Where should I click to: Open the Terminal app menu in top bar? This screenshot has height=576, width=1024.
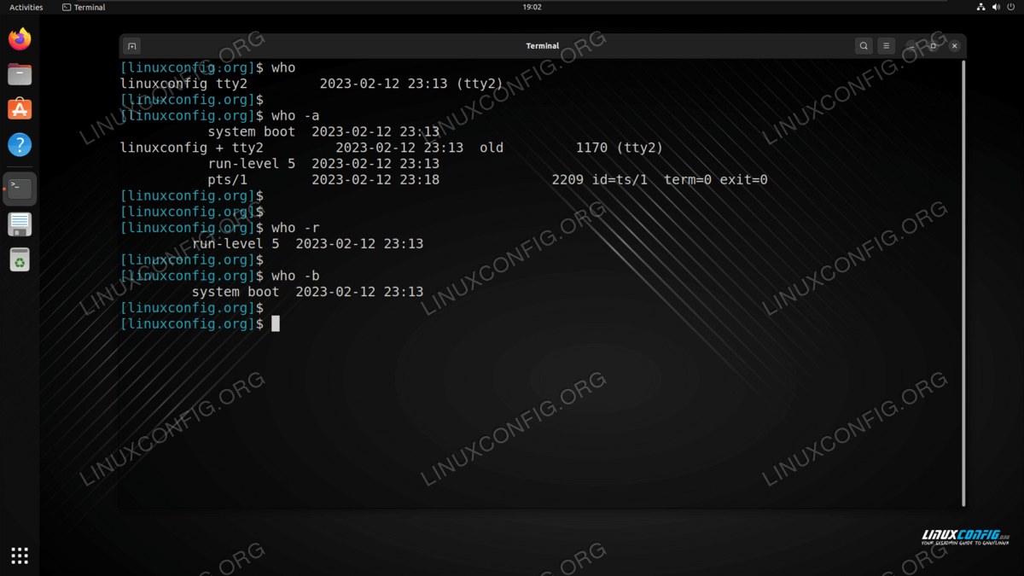coord(84,7)
